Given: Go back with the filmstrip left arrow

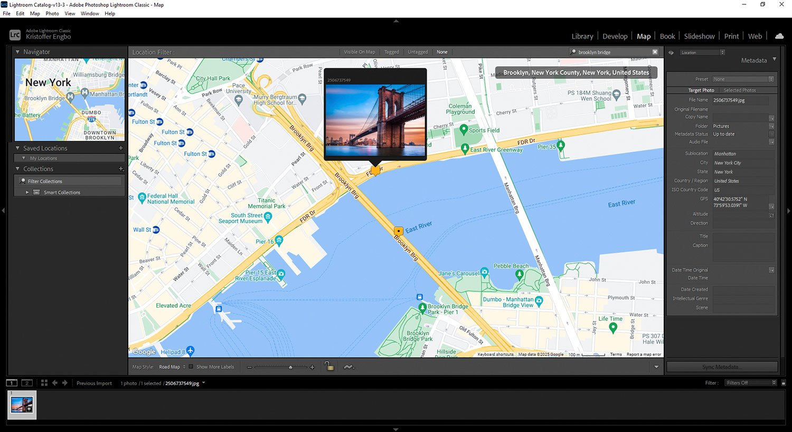Looking at the screenshot, I should [x=55, y=383].
